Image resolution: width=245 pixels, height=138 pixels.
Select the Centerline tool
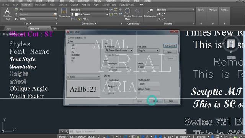pyautogui.click(x=137, y=13)
